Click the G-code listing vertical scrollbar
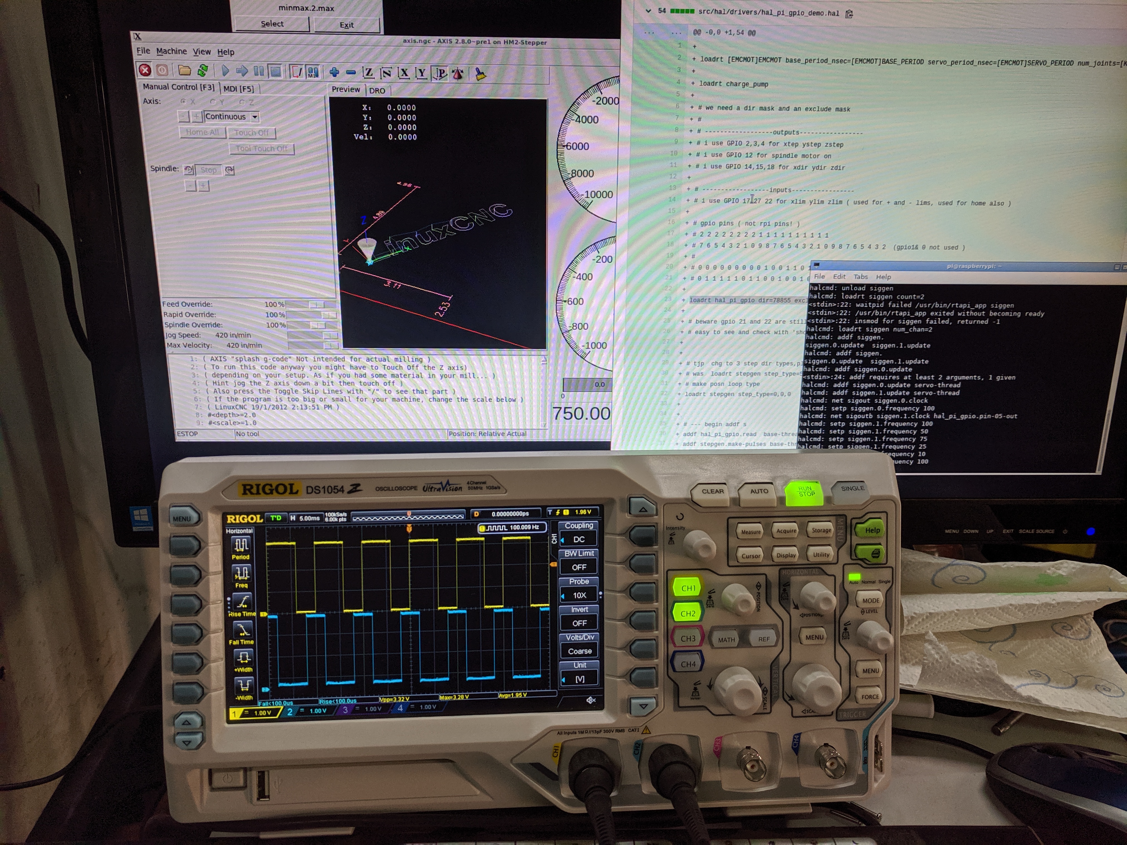The height and width of the screenshot is (845, 1127). point(544,391)
